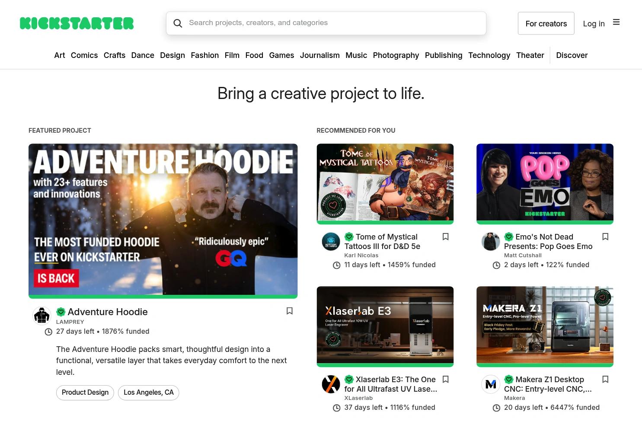Screen dimensions: 642x428
Task: Click clock icon next to 20 days left
Action: click(x=496, y=408)
